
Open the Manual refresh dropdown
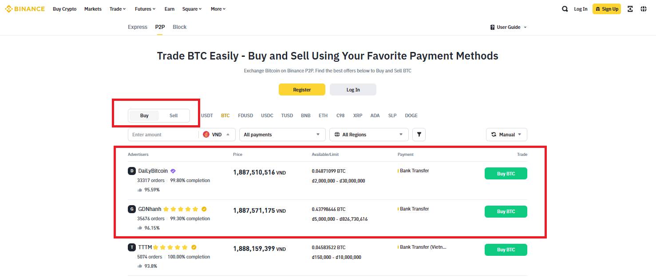pyautogui.click(x=506, y=135)
